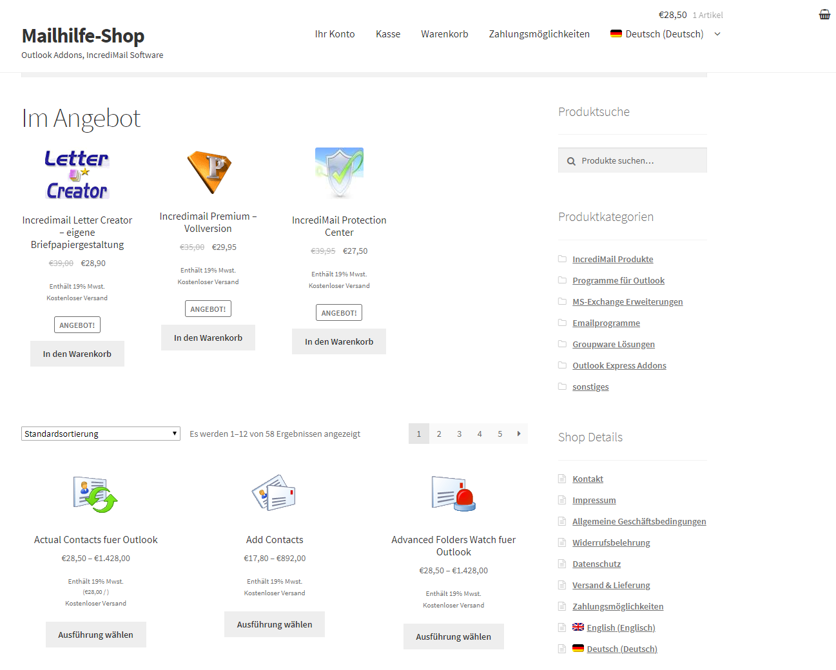Go to results page 2
Screen dimensions: 836x670
click(439, 434)
